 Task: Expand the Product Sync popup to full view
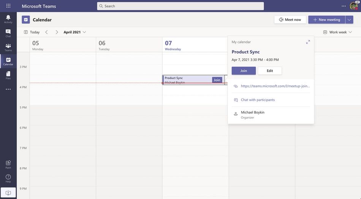coord(308,42)
